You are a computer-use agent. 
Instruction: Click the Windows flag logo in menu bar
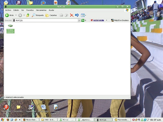click(x=127, y=10)
